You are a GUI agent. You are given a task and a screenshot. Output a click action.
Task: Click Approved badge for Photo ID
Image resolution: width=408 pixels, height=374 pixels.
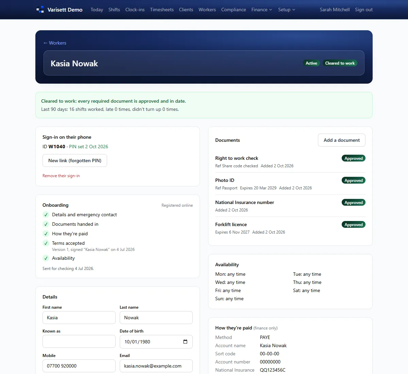[x=354, y=181]
